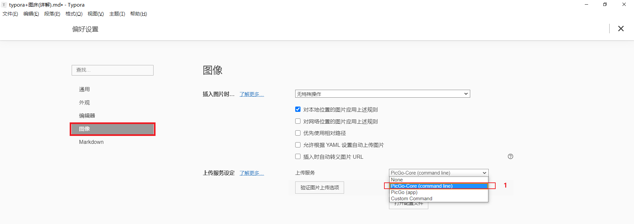Select PicGo-Core (command line) option
The image size is (634, 224).
tap(439, 186)
